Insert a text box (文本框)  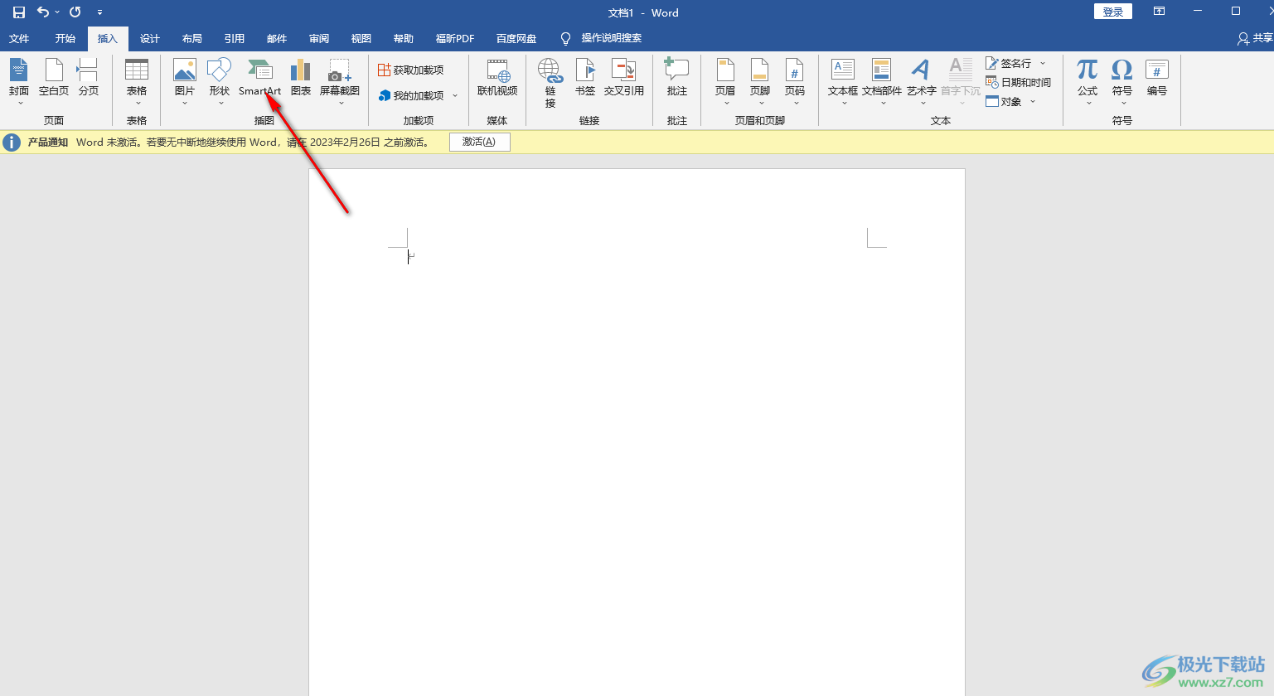[843, 81]
